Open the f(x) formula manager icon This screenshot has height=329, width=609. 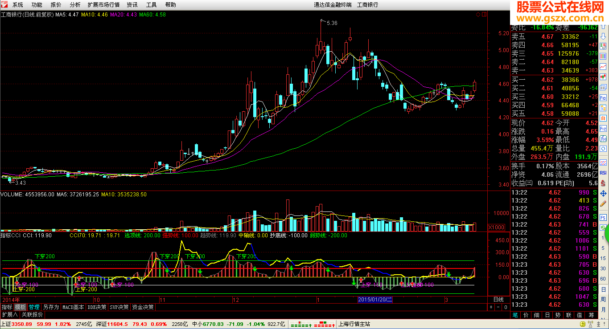point(603,138)
